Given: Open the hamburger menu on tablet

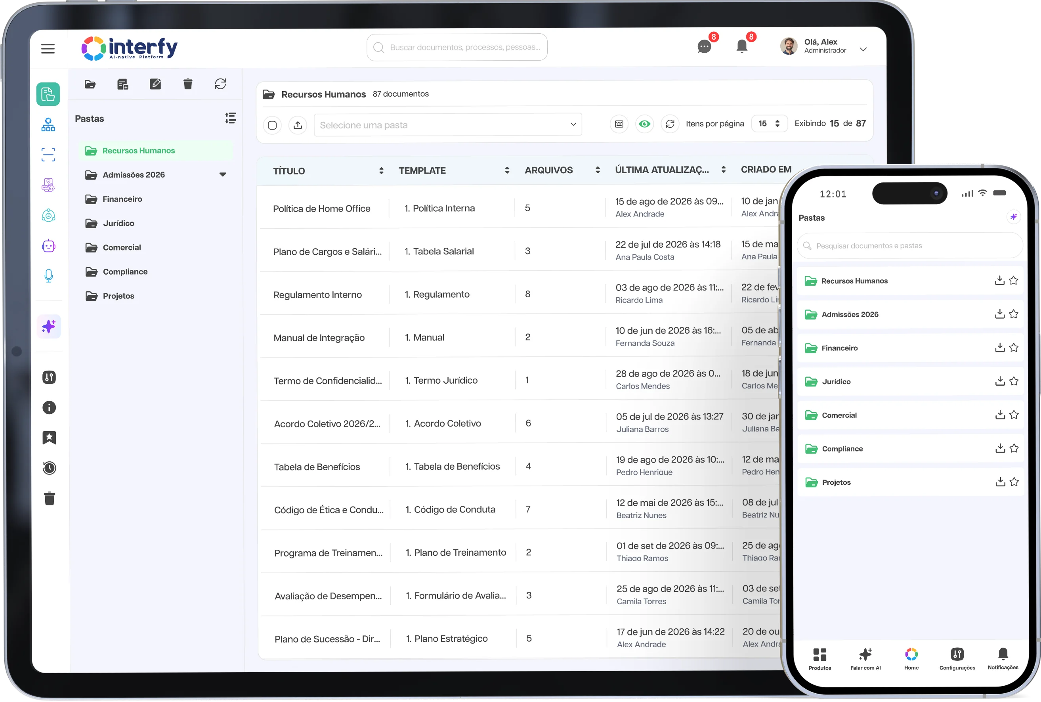Looking at the screenshot, I should click(48, 48).
